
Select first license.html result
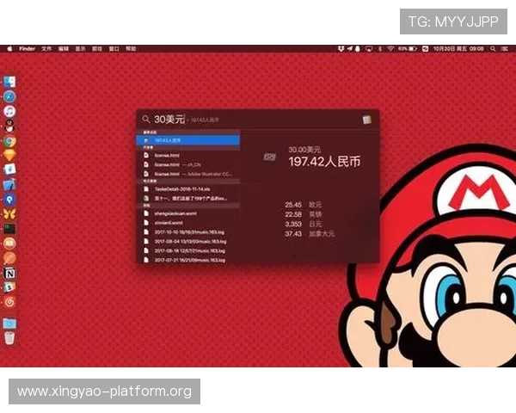(x=187, y=155)
